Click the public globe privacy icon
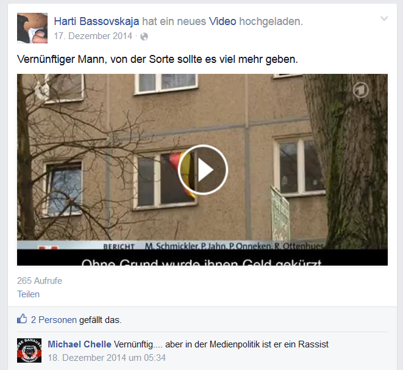This screenshot has height=370, width=403. tap(144, 37)
